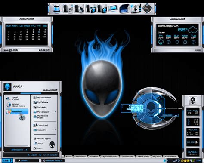Open My Network Places in the Start menu
The width and height of the screenshot is (204, 163).
(x=41, y=117)
